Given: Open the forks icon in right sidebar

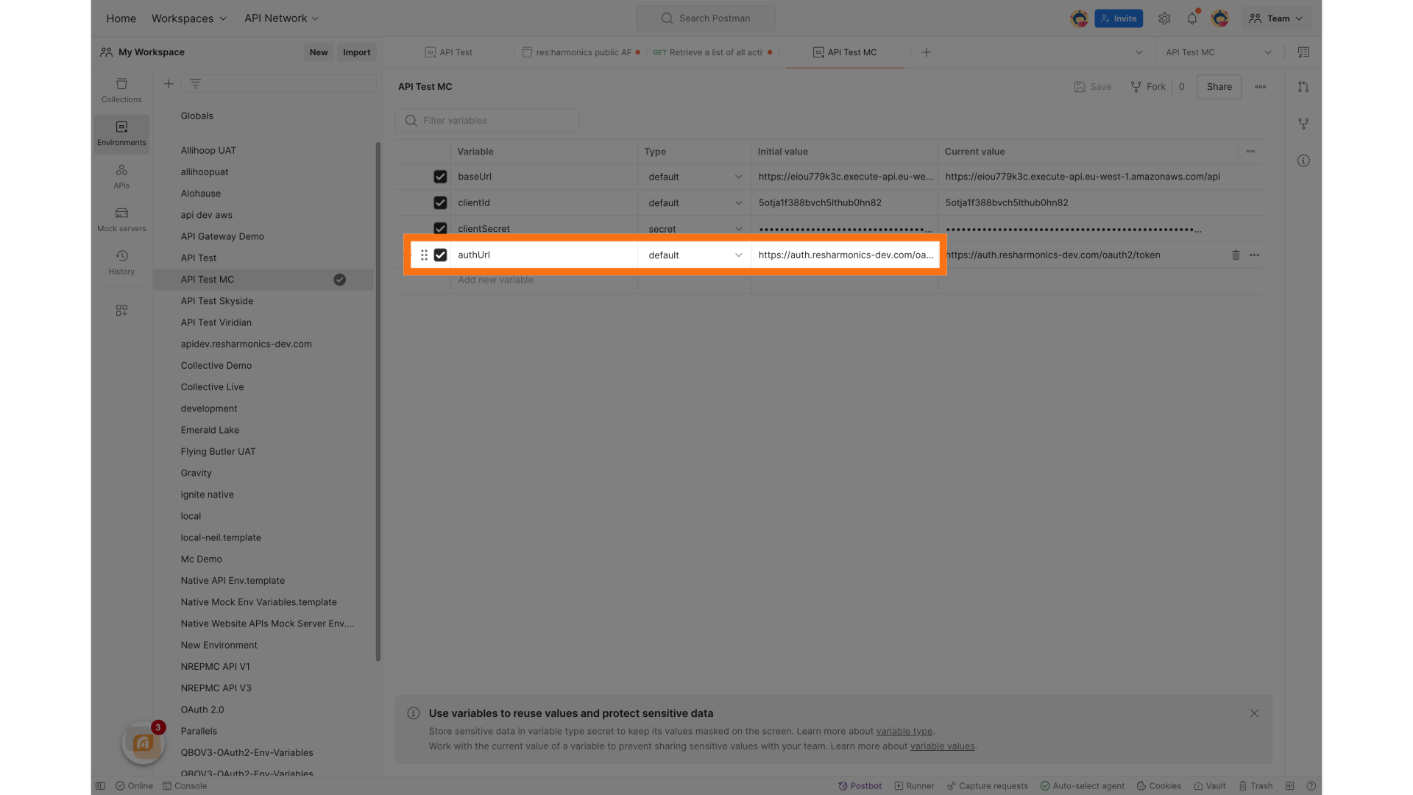Looking at the screenshot, I should (x=1303, y=124).
